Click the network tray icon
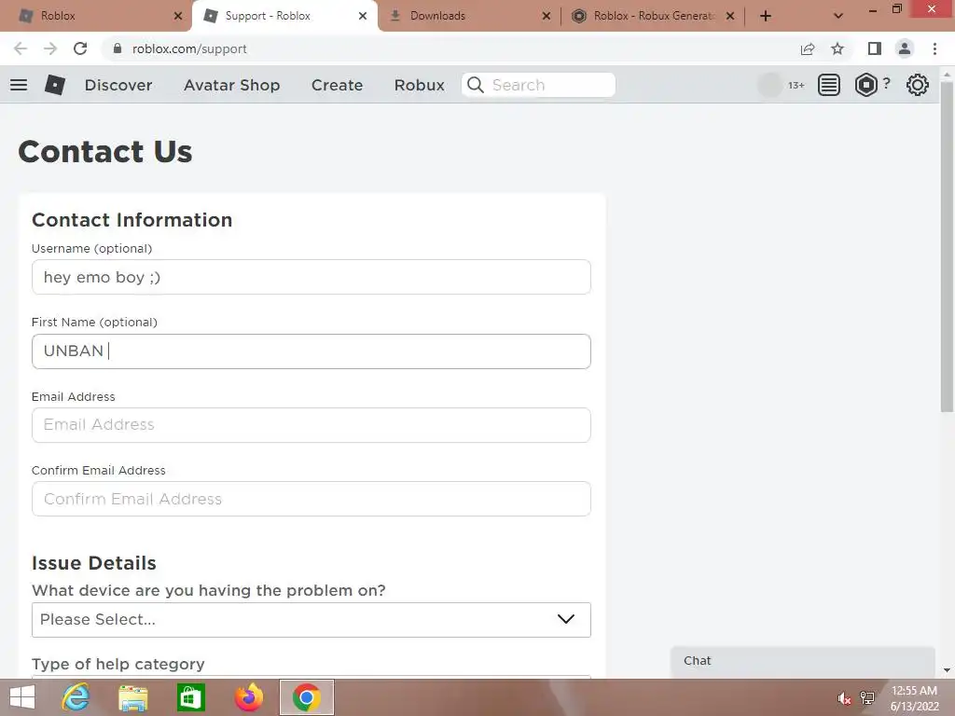Viewport: 955px width, 716px height. coord(866,698)
